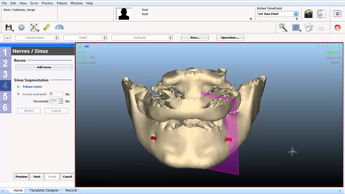
Task: Expand arrow below the Active TimePoint selector
Action: coord(297,19)
